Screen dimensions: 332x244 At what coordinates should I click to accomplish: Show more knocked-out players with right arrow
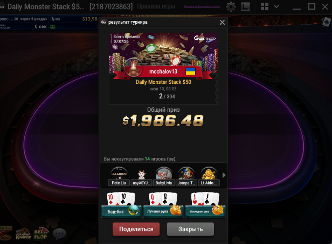click(x=224, y=175)
